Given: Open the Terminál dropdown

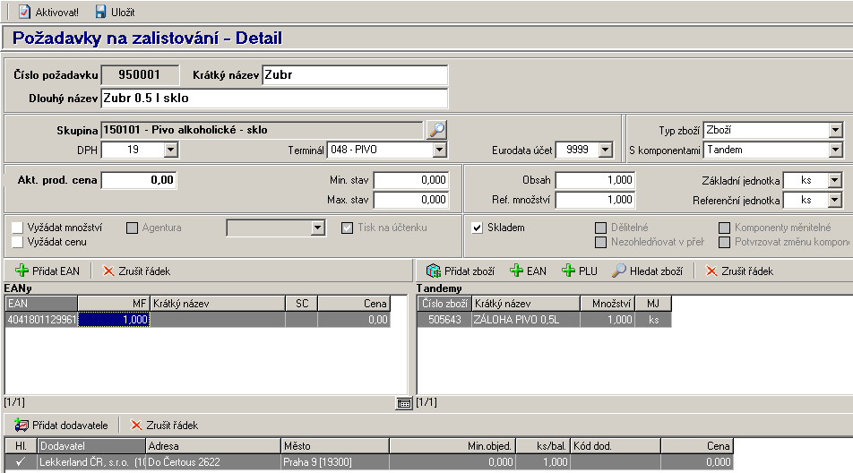Looking at the screenshot, I should 440,150.
